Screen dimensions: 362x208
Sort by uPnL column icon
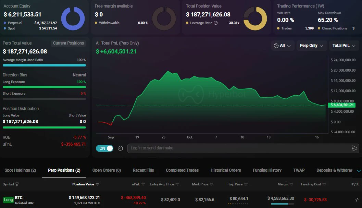[143, 184]
